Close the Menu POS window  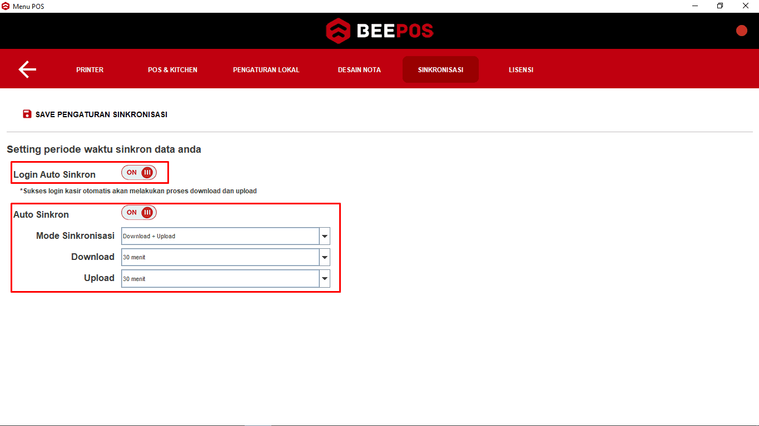point(746,6)
